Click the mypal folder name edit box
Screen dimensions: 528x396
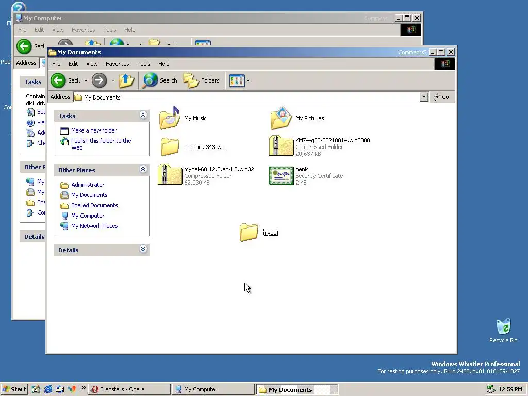[270, 233]
